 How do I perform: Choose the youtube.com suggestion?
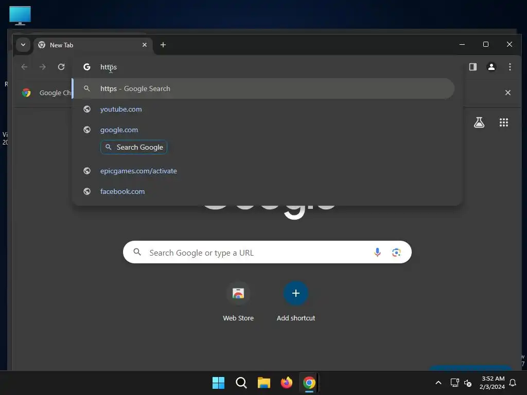[x=263, y=109]
